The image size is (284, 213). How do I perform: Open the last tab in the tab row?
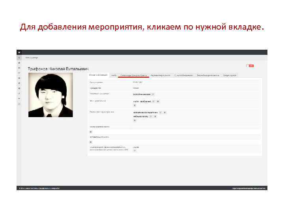[230, 75]
